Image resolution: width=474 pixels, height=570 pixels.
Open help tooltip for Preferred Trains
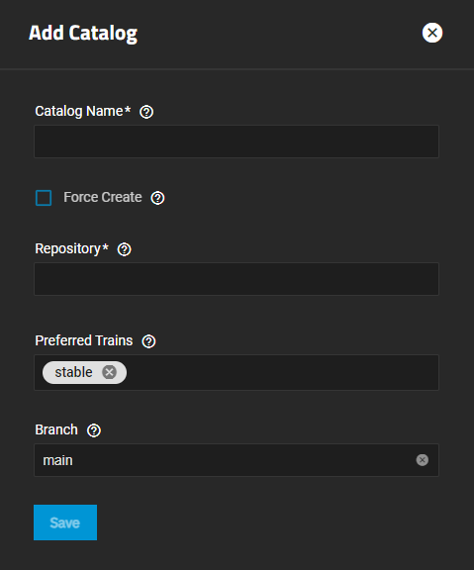pos(148,341)
